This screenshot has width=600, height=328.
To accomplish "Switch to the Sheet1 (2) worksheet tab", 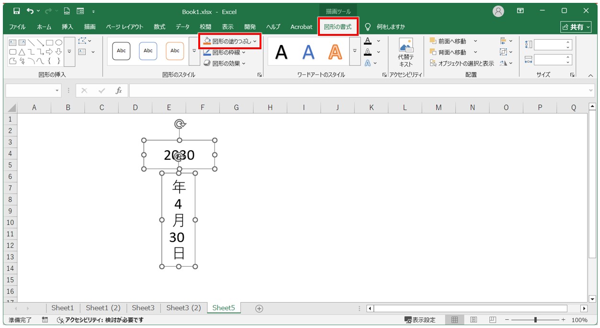I will pos(103,308).
